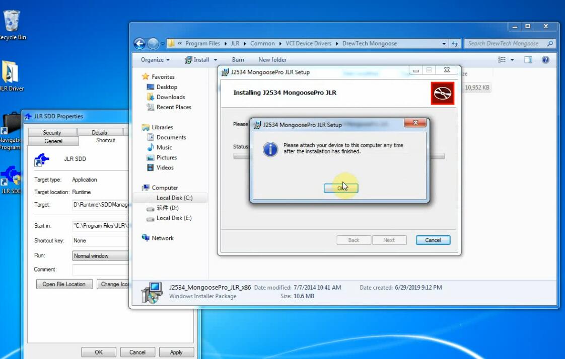Select the Shortcut tab in JLR SDD Properties

pos(105,140)
